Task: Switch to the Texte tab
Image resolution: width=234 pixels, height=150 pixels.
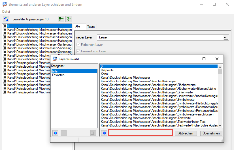Action: (91, 27)
